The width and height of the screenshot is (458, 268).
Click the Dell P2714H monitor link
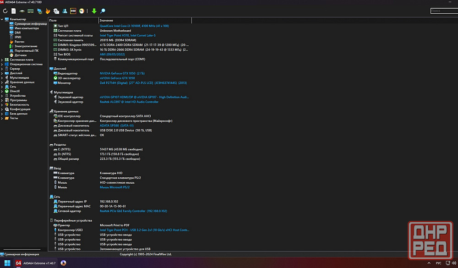pos(143,83)
